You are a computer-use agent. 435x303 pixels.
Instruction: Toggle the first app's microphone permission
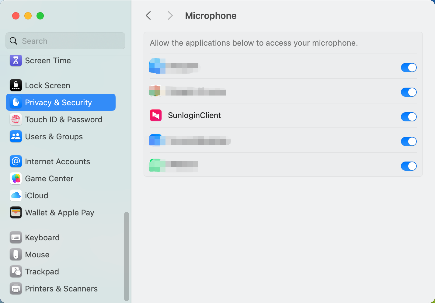[x=409, y=68]
